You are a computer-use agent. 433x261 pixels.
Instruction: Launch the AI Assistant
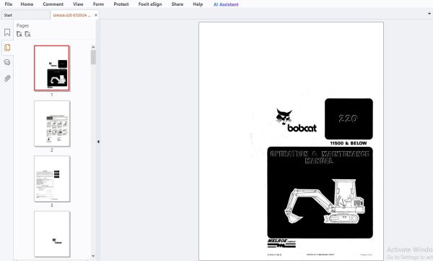click(226, 4)
